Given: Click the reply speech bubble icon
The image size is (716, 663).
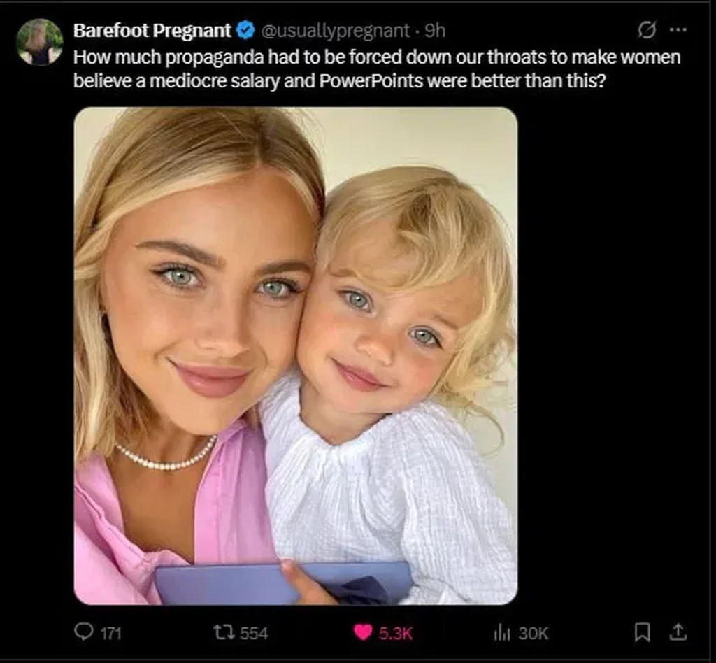Looking at the screenshot, I should coord(84,632).
